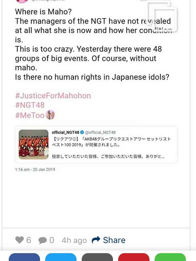The width and height of the screenshot is (196, 261).
Task: Click the Share text link
Action: pyautogui.click(x=114, y=240)
